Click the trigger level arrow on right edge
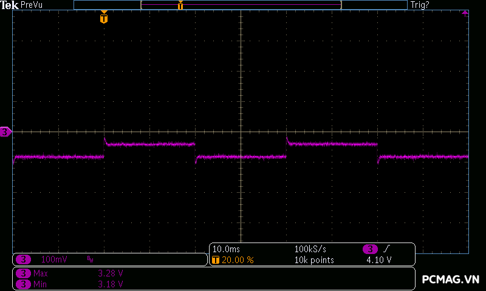486x291 pixels. click(465, 13)
